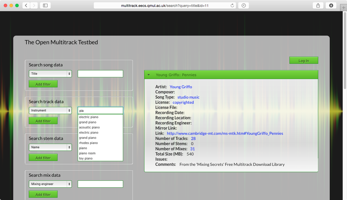
Task: Open the copyrighted license link
Action: pyautogui.click(x=183, y=102)
